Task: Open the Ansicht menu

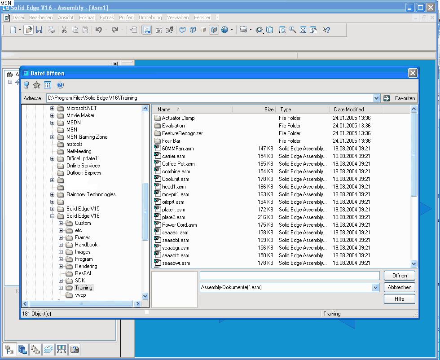Action: (66, 18)
